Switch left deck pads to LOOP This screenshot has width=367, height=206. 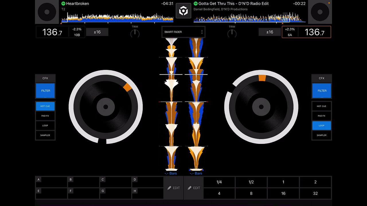coord(45,126)
